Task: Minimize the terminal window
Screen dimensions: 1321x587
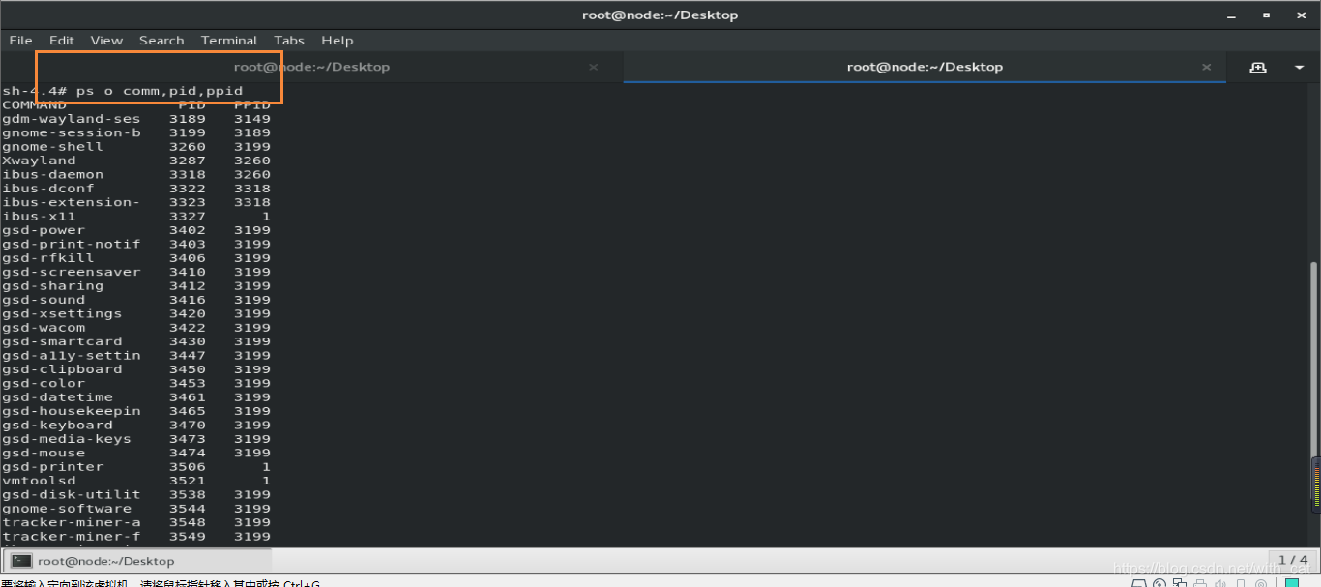Action: point(1232,15)
